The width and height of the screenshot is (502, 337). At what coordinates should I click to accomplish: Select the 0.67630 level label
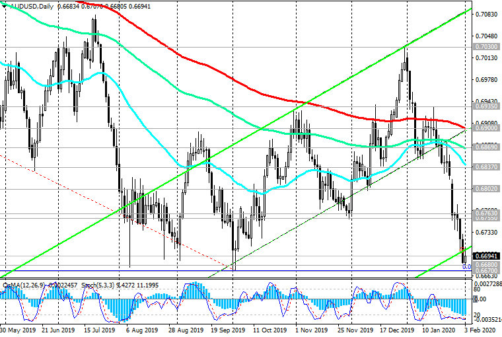pyautogui.click(x=486, y=213)
